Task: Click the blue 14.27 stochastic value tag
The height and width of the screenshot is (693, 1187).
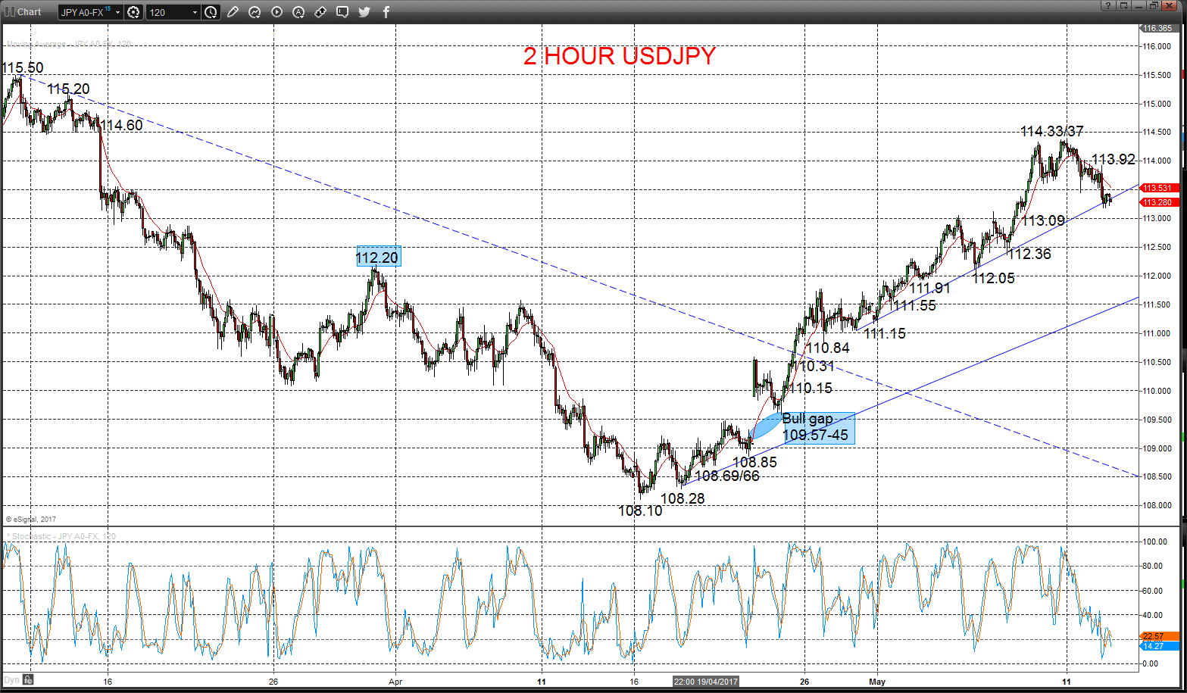Action: click(1160, 646)
